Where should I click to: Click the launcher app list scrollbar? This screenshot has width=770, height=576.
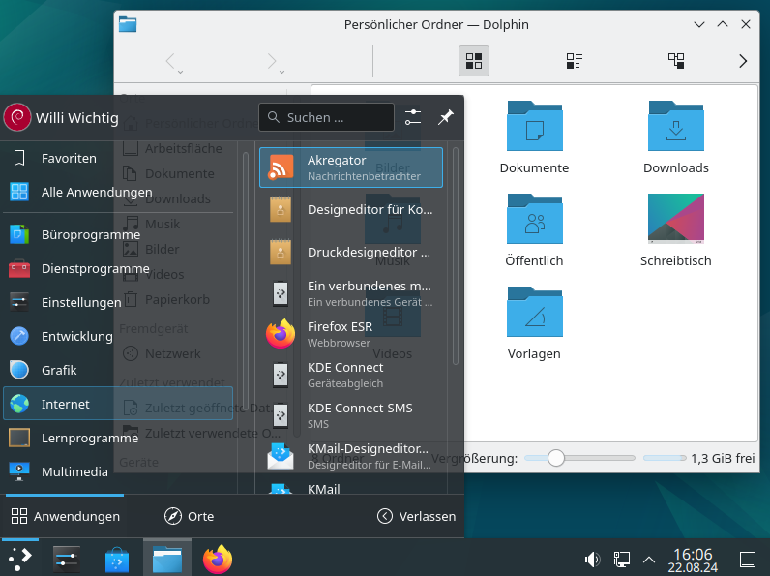coord(456,257)
